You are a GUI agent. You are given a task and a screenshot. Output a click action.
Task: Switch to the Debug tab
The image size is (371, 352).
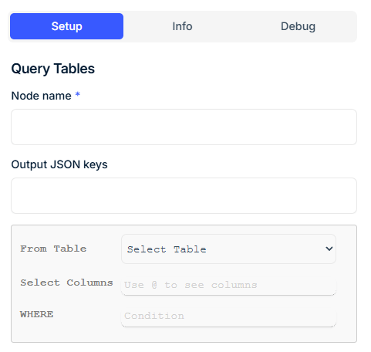[298, 26]
